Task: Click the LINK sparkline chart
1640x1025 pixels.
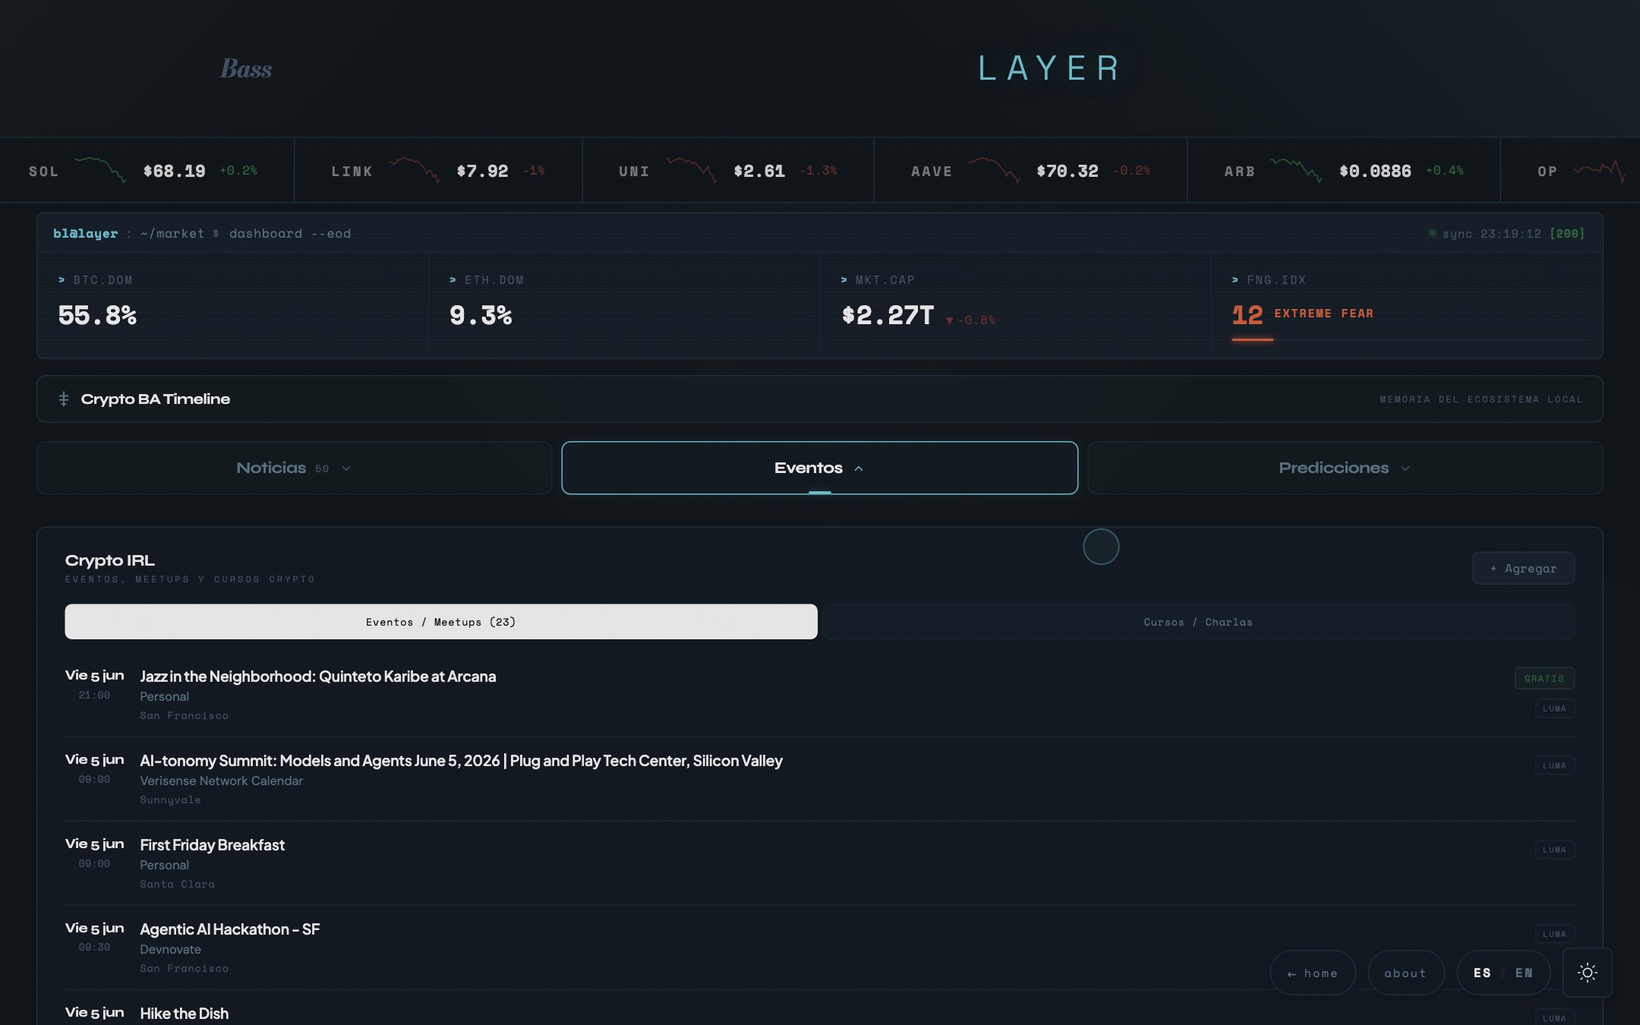Action: point(415,169)
